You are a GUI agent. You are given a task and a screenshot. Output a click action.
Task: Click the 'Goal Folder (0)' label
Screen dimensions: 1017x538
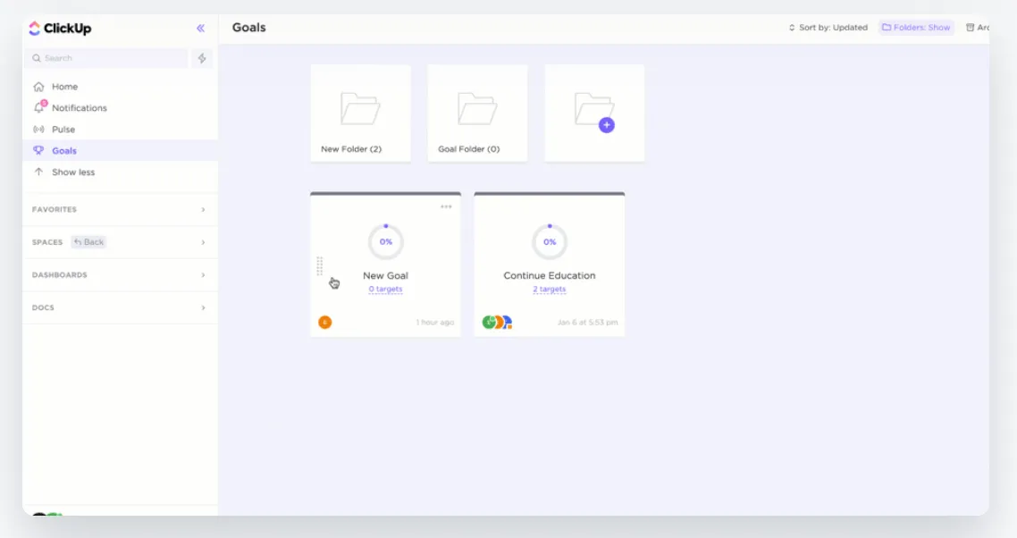point(468,148)
